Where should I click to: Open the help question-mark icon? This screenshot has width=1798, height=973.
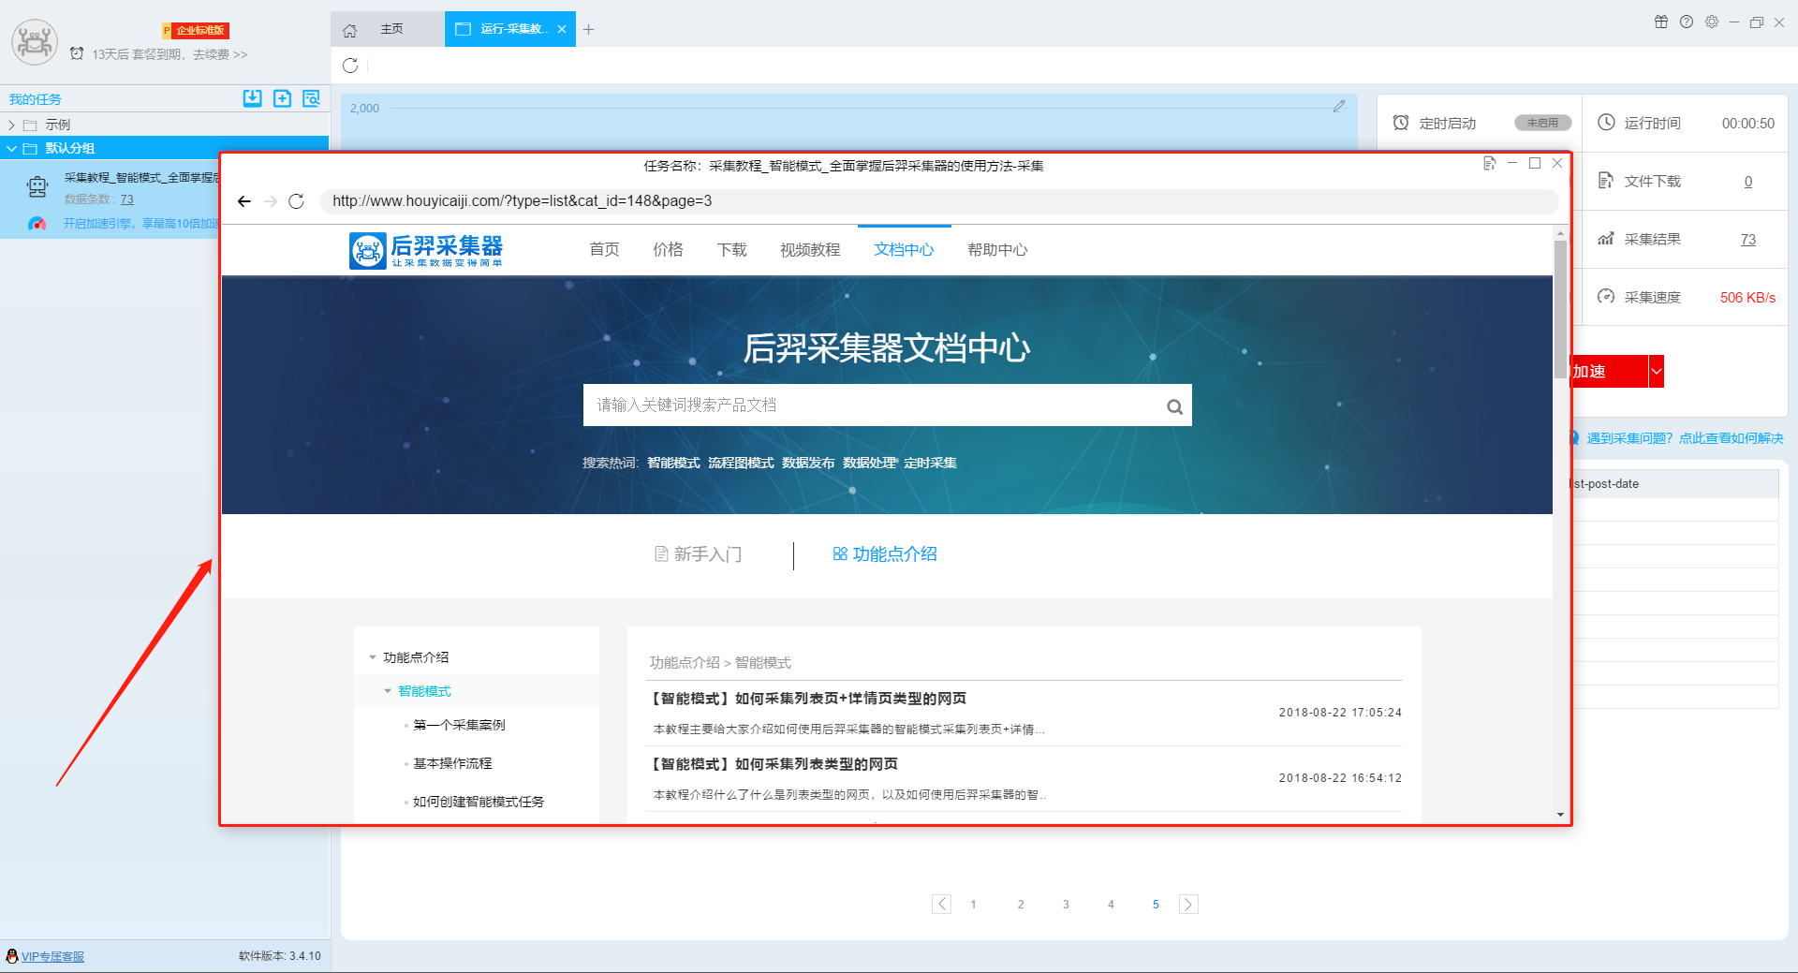(x=1687, y=22)
